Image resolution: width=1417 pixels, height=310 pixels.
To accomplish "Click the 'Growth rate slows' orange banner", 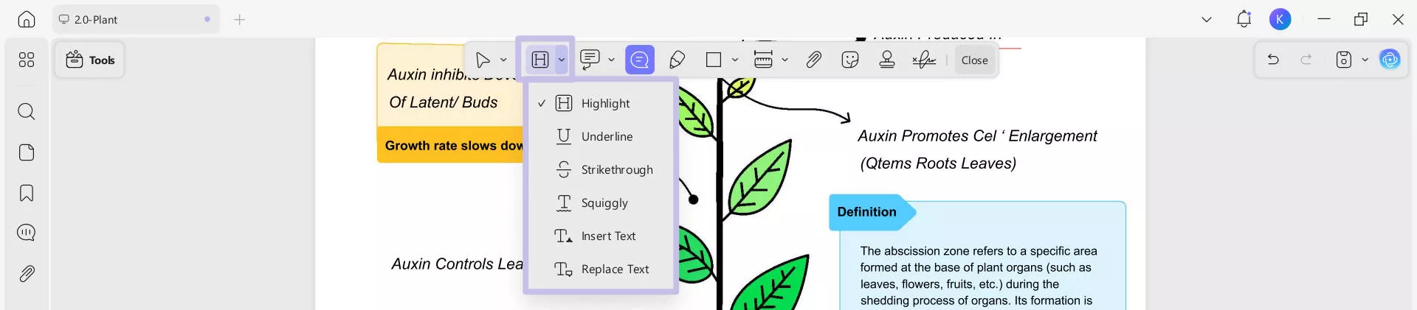I will point(450,145).
